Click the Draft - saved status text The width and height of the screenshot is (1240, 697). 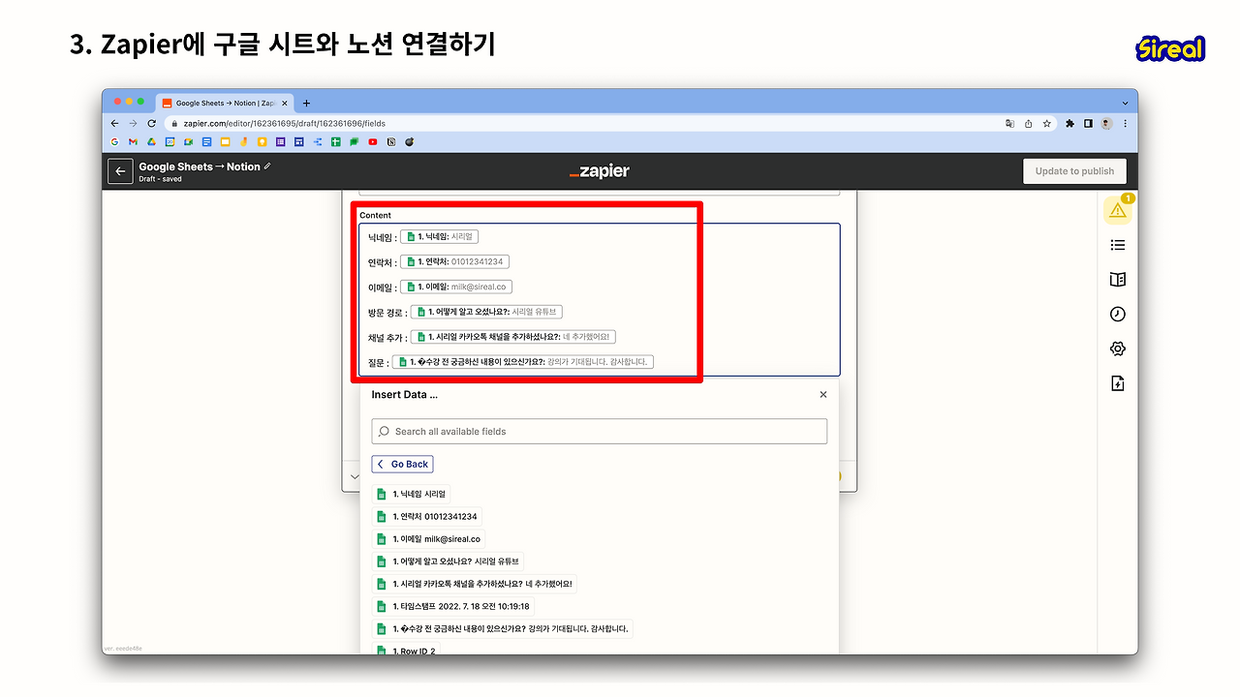pyautogui.click(x=160, y=179)
